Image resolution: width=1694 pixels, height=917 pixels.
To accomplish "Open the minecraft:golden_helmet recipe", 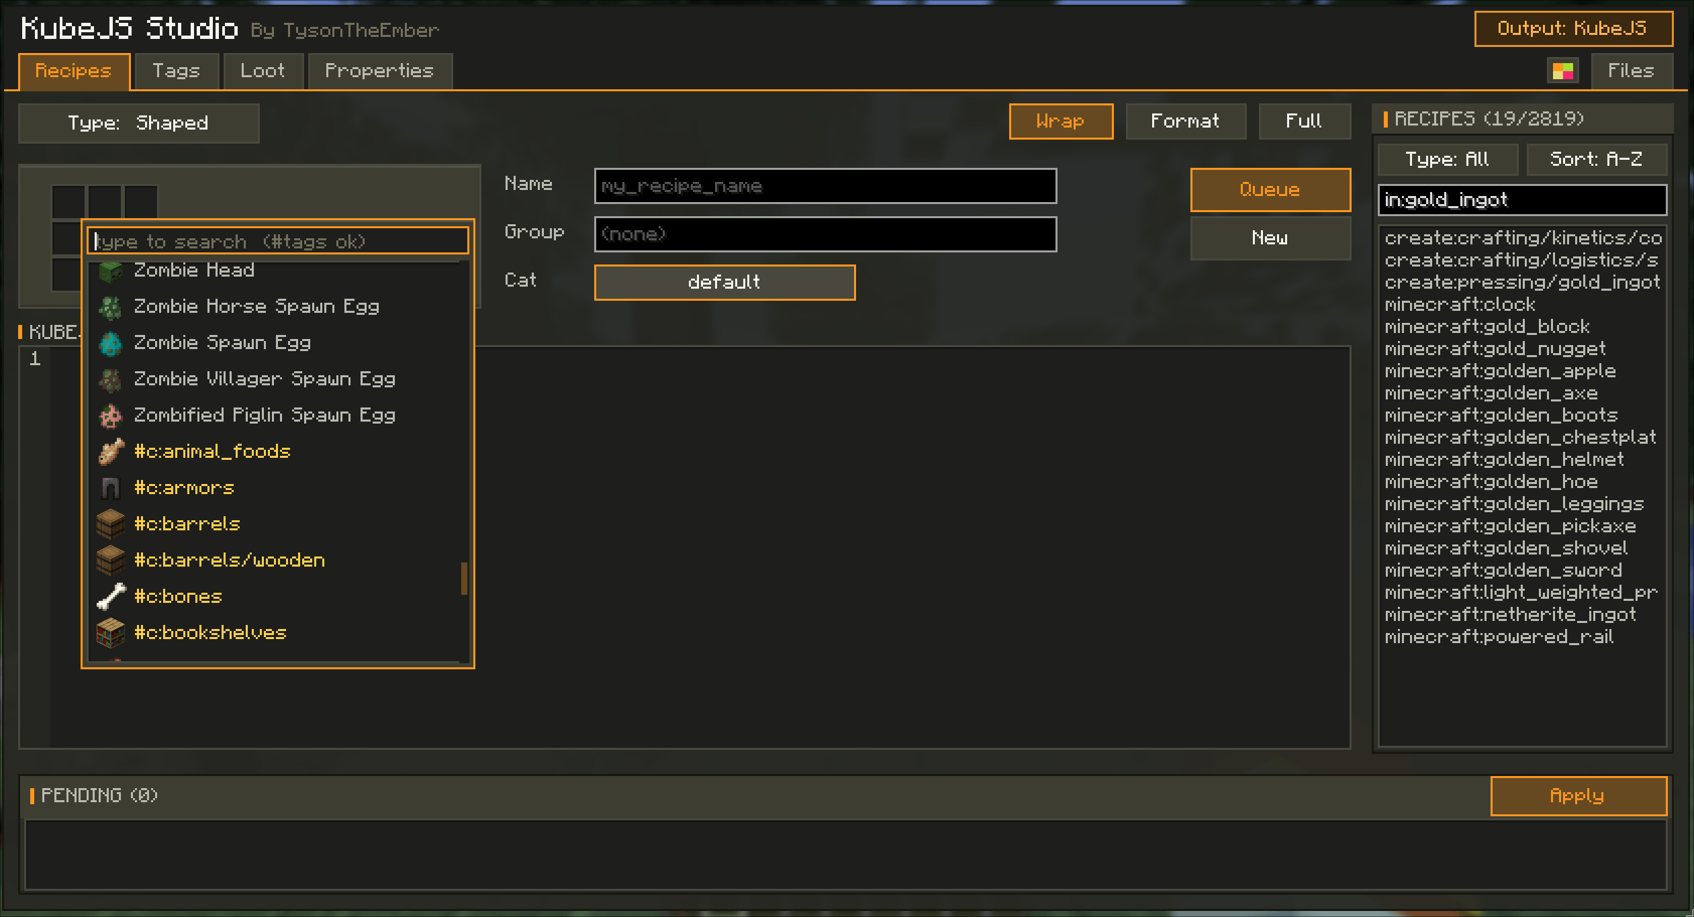I will pyautogui.click(x=1522, y=460).
